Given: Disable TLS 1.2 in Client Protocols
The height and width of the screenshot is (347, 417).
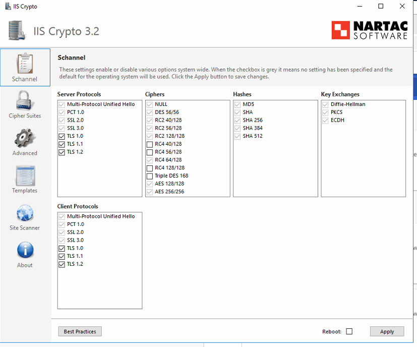Looking at the screenshot, I should [x=61, y=264].
